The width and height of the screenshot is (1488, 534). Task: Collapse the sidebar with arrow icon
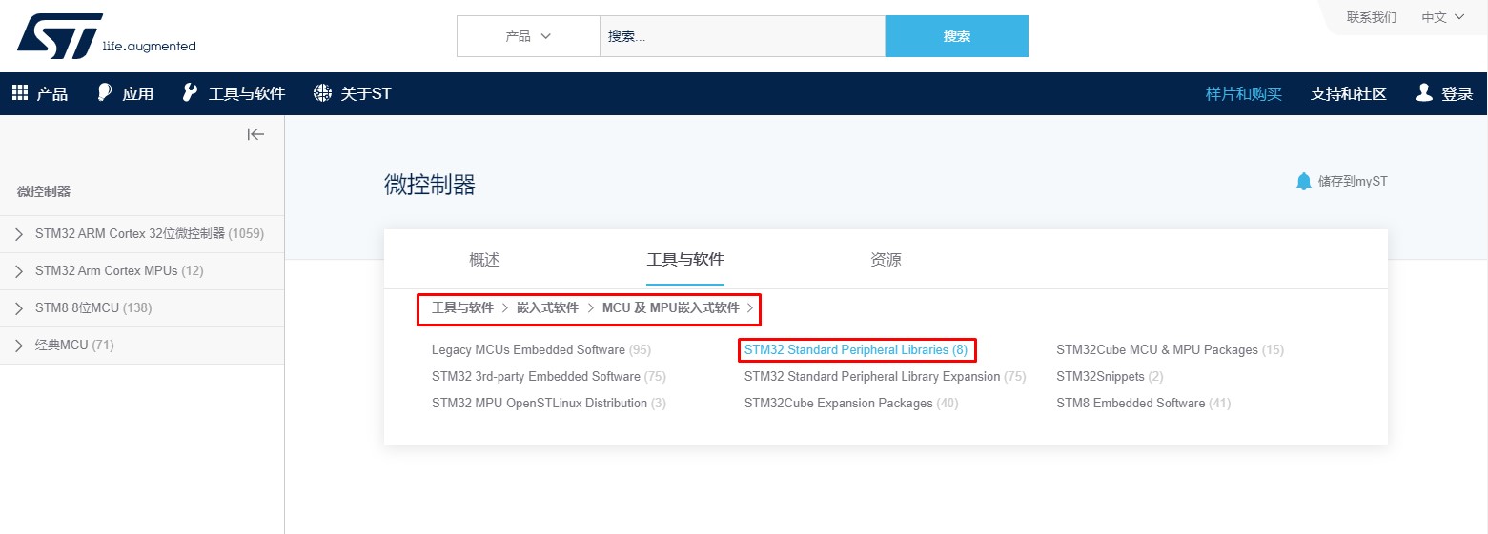coord(255,134)
